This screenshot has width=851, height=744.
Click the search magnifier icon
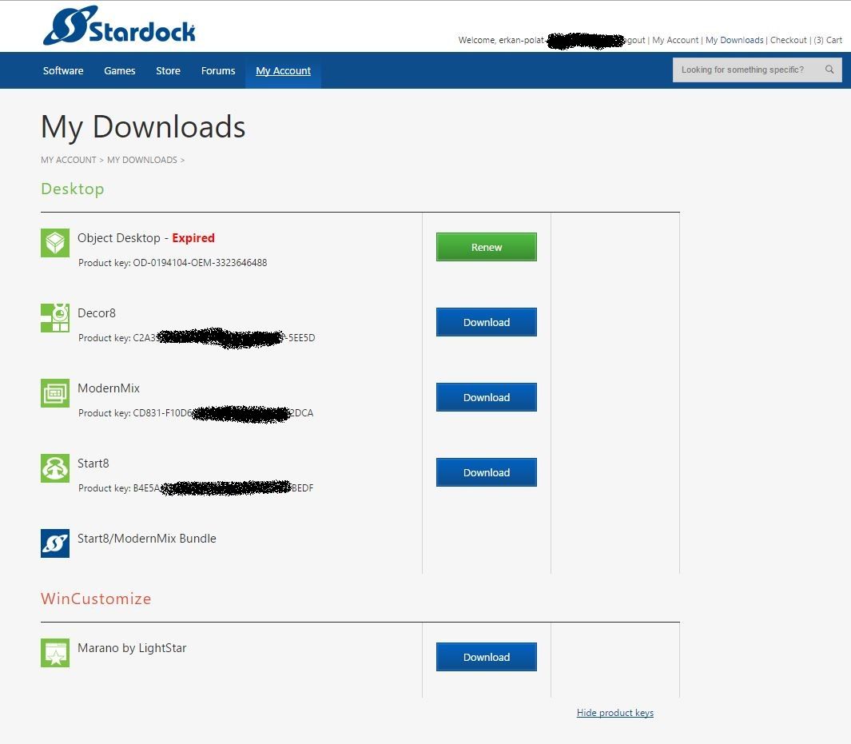point(829,70)
